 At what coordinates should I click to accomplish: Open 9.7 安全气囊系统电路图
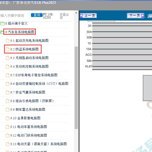[x=28, y=92]
